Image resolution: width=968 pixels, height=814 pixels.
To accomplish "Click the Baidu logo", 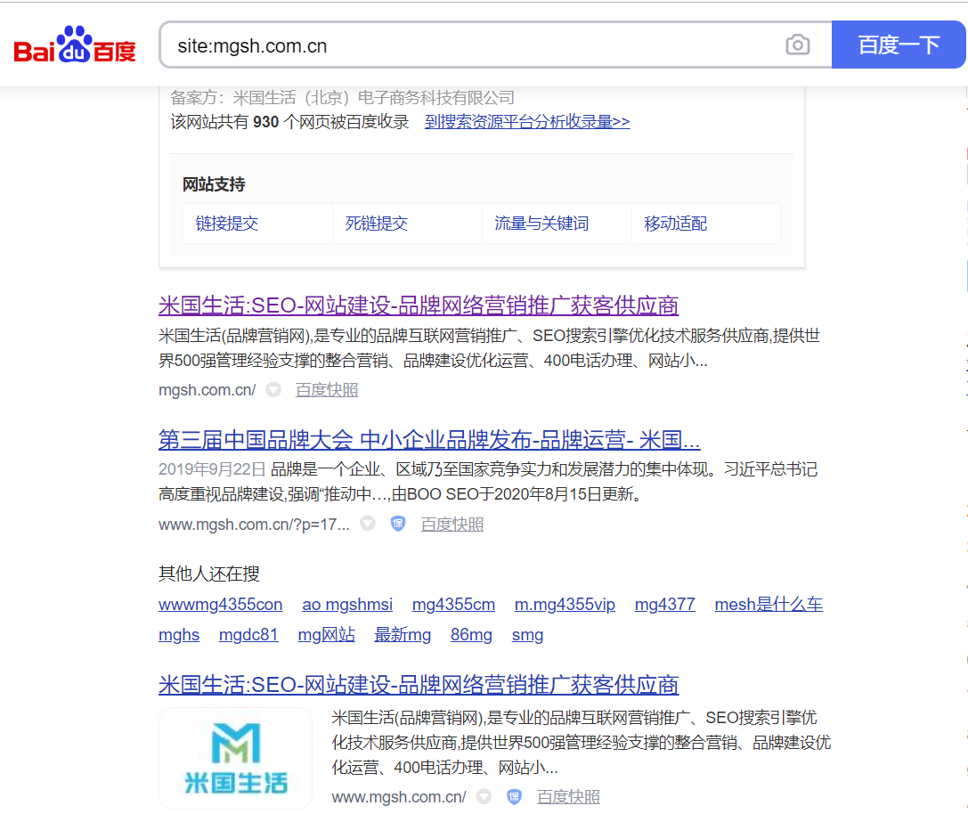I will coord(75,45).
